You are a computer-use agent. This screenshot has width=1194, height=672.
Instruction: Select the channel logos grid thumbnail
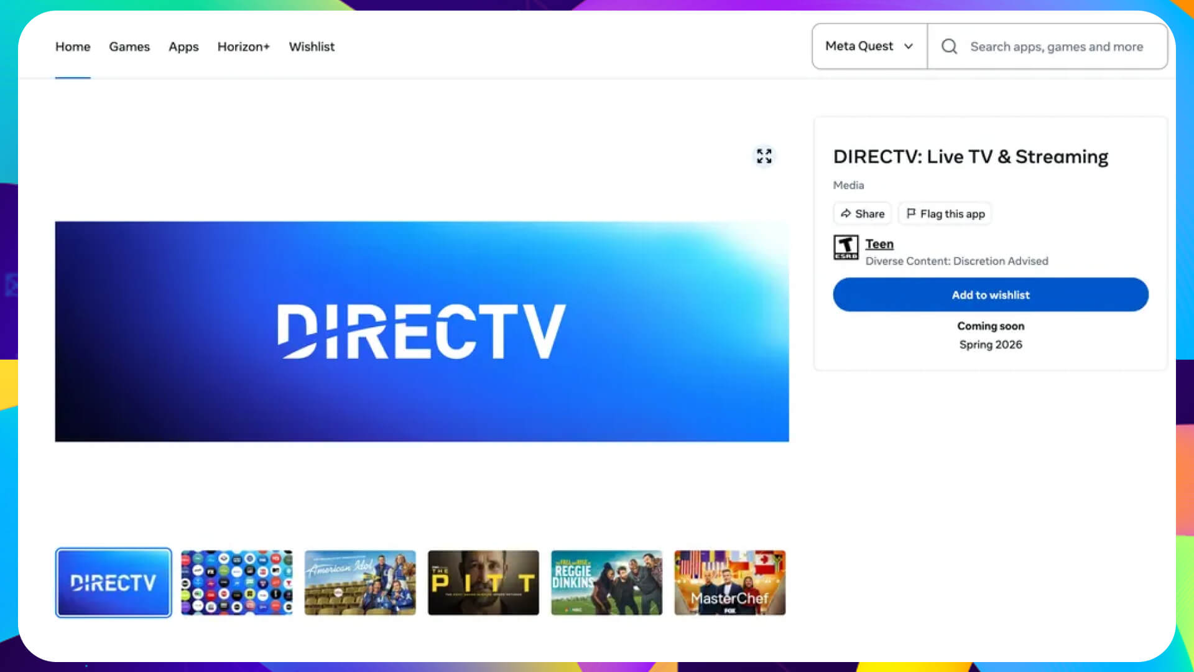pos(237,583)
